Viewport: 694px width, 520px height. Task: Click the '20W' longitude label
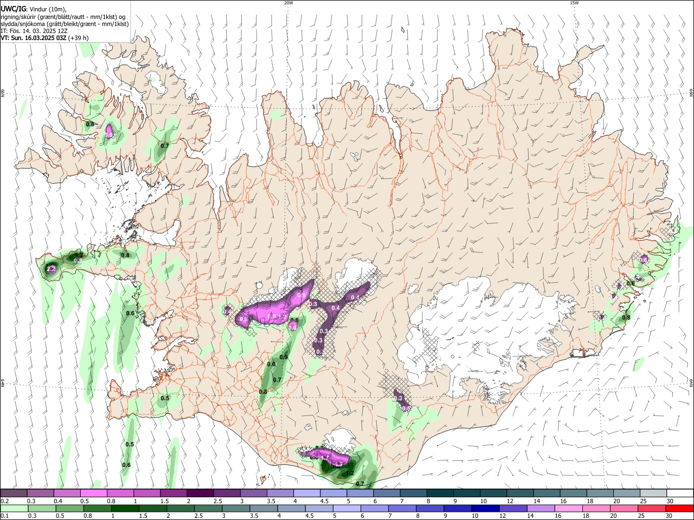pyautogui.click(x=288, y=3)
